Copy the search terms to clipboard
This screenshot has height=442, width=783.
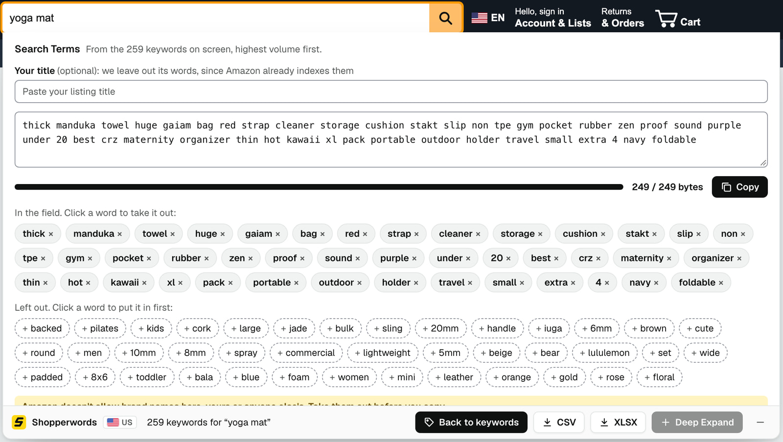tap(739, 187)
